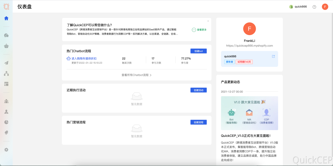Click the 22 trigger count value
The height and width of the screenshot is (166, 333).
[x=124, y=58]
